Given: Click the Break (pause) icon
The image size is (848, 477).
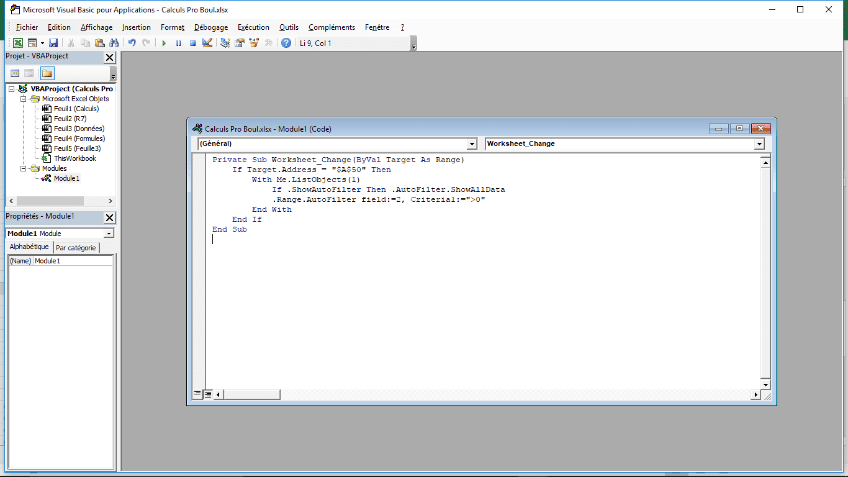Looking at the screenshot, I should pyautogui.click(x=178, y=43).
